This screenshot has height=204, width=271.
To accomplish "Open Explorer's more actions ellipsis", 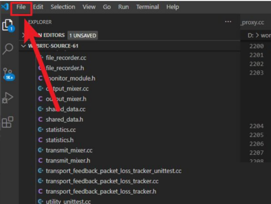I will (x=228, y=22).
